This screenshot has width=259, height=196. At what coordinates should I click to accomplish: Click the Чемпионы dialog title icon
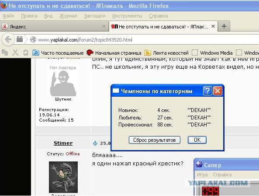[x=116, y=91]
